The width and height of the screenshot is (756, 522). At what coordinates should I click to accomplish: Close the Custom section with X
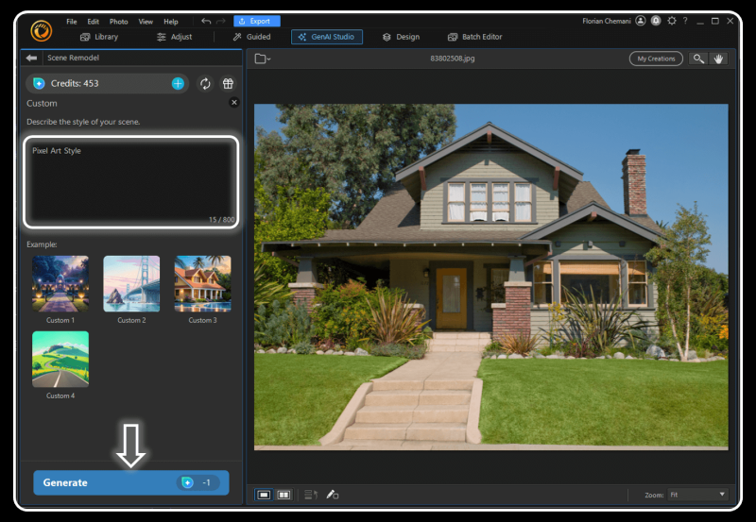pyautogui.click(x=234, y=102)
